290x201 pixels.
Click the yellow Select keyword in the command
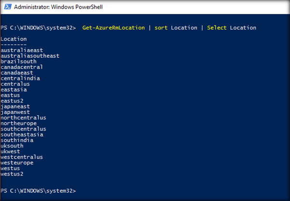(x=217, y=28)
